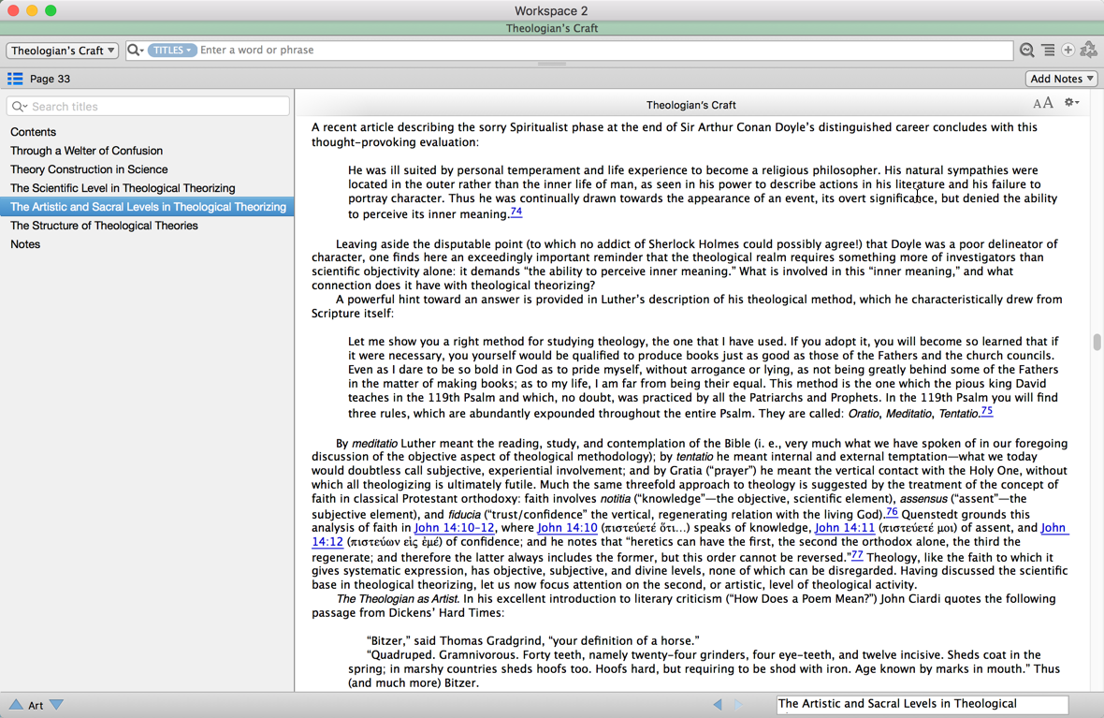Click the italic phrase 'Oratio, Meditatio, Tentatio'

click(x=913, y=414)
